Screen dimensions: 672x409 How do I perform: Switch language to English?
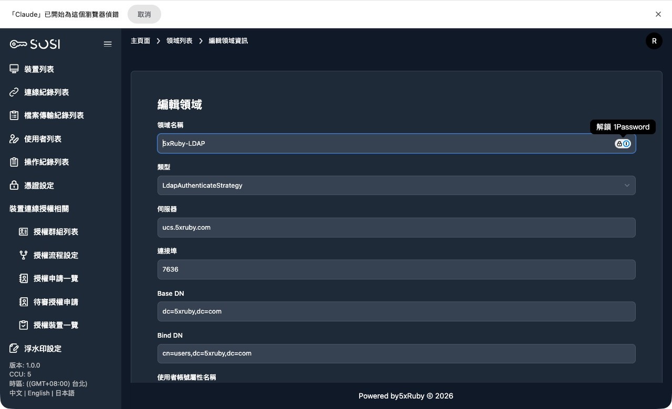click(38, 393)
